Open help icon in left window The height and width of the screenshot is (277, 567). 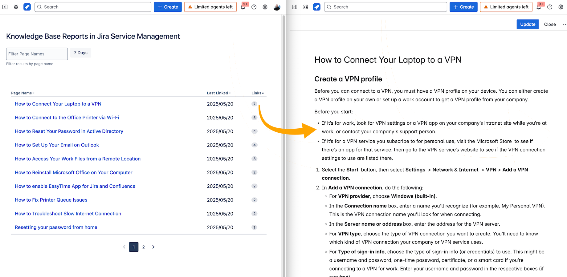pos(254,7)
